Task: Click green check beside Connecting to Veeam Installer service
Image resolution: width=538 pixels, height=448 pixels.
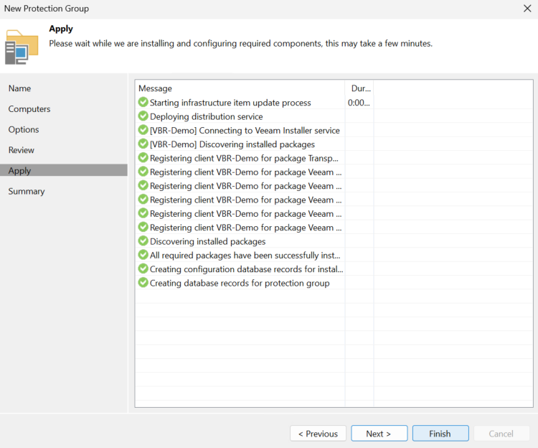Action: coord(143,130)
